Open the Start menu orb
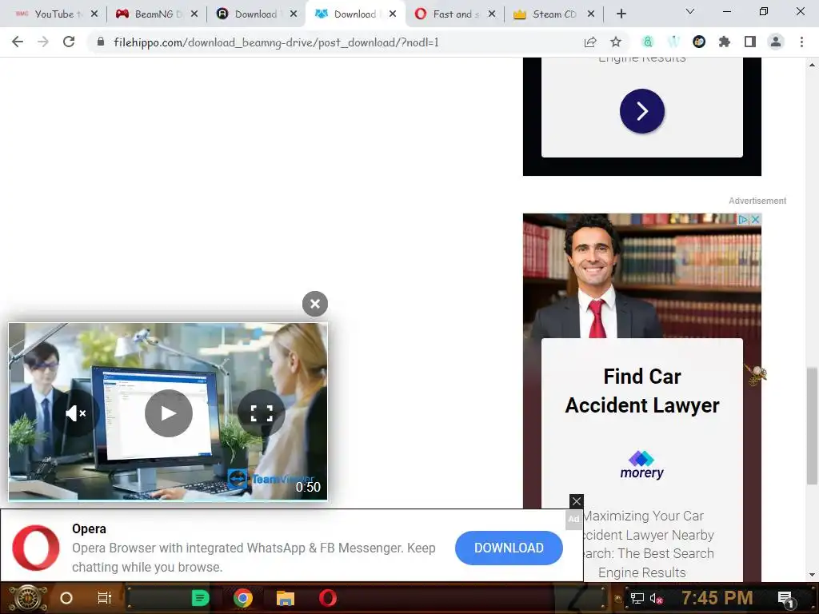819x614 pixels. (27, 598)
